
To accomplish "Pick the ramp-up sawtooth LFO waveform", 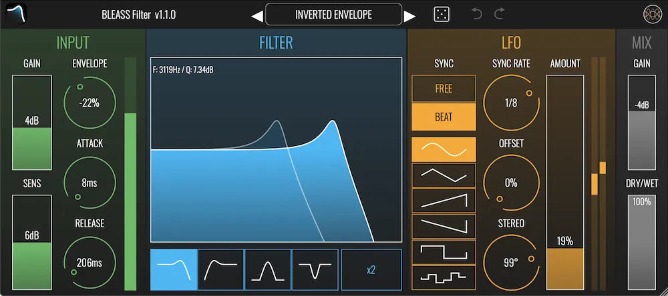I will [x=444, y=201].
